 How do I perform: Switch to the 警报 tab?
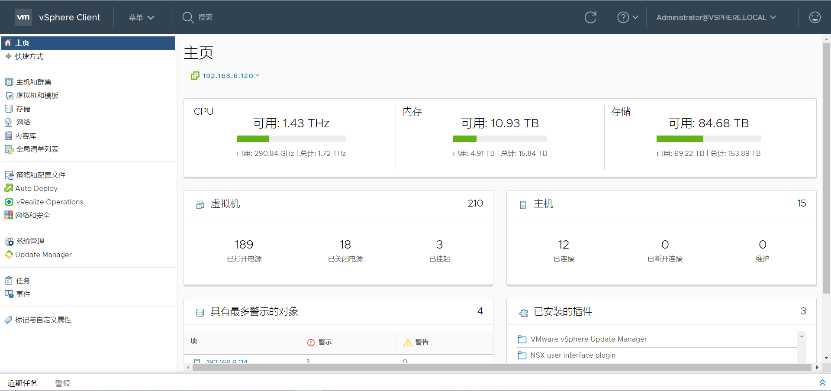coord(63,383)
